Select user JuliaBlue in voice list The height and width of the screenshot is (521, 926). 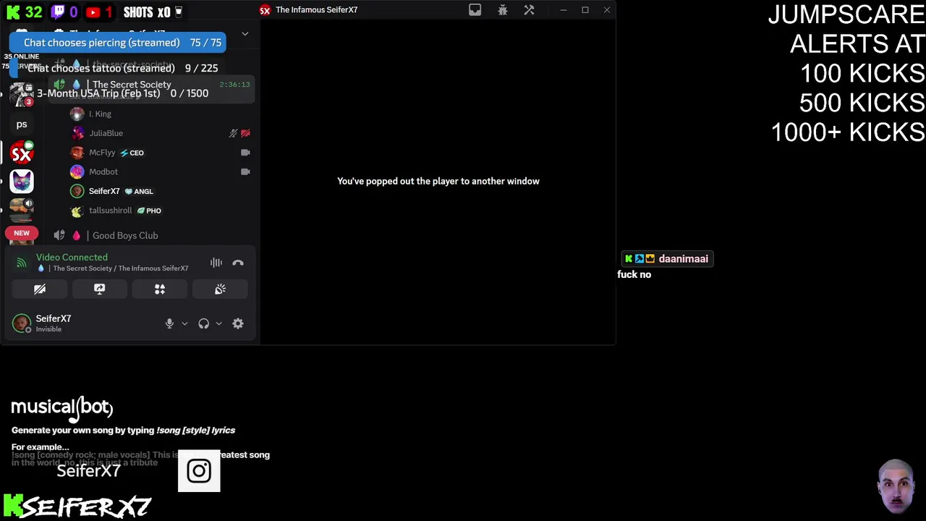(106, 133)
